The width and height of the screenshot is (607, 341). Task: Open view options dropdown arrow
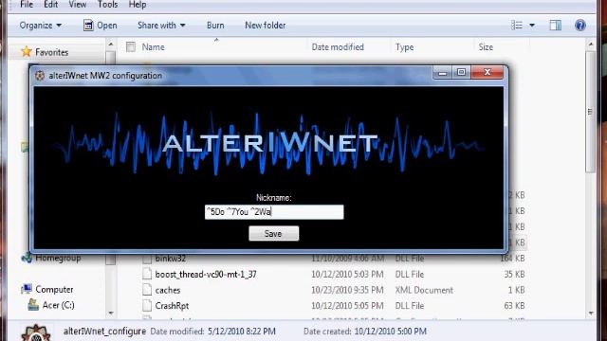point(532,26)
